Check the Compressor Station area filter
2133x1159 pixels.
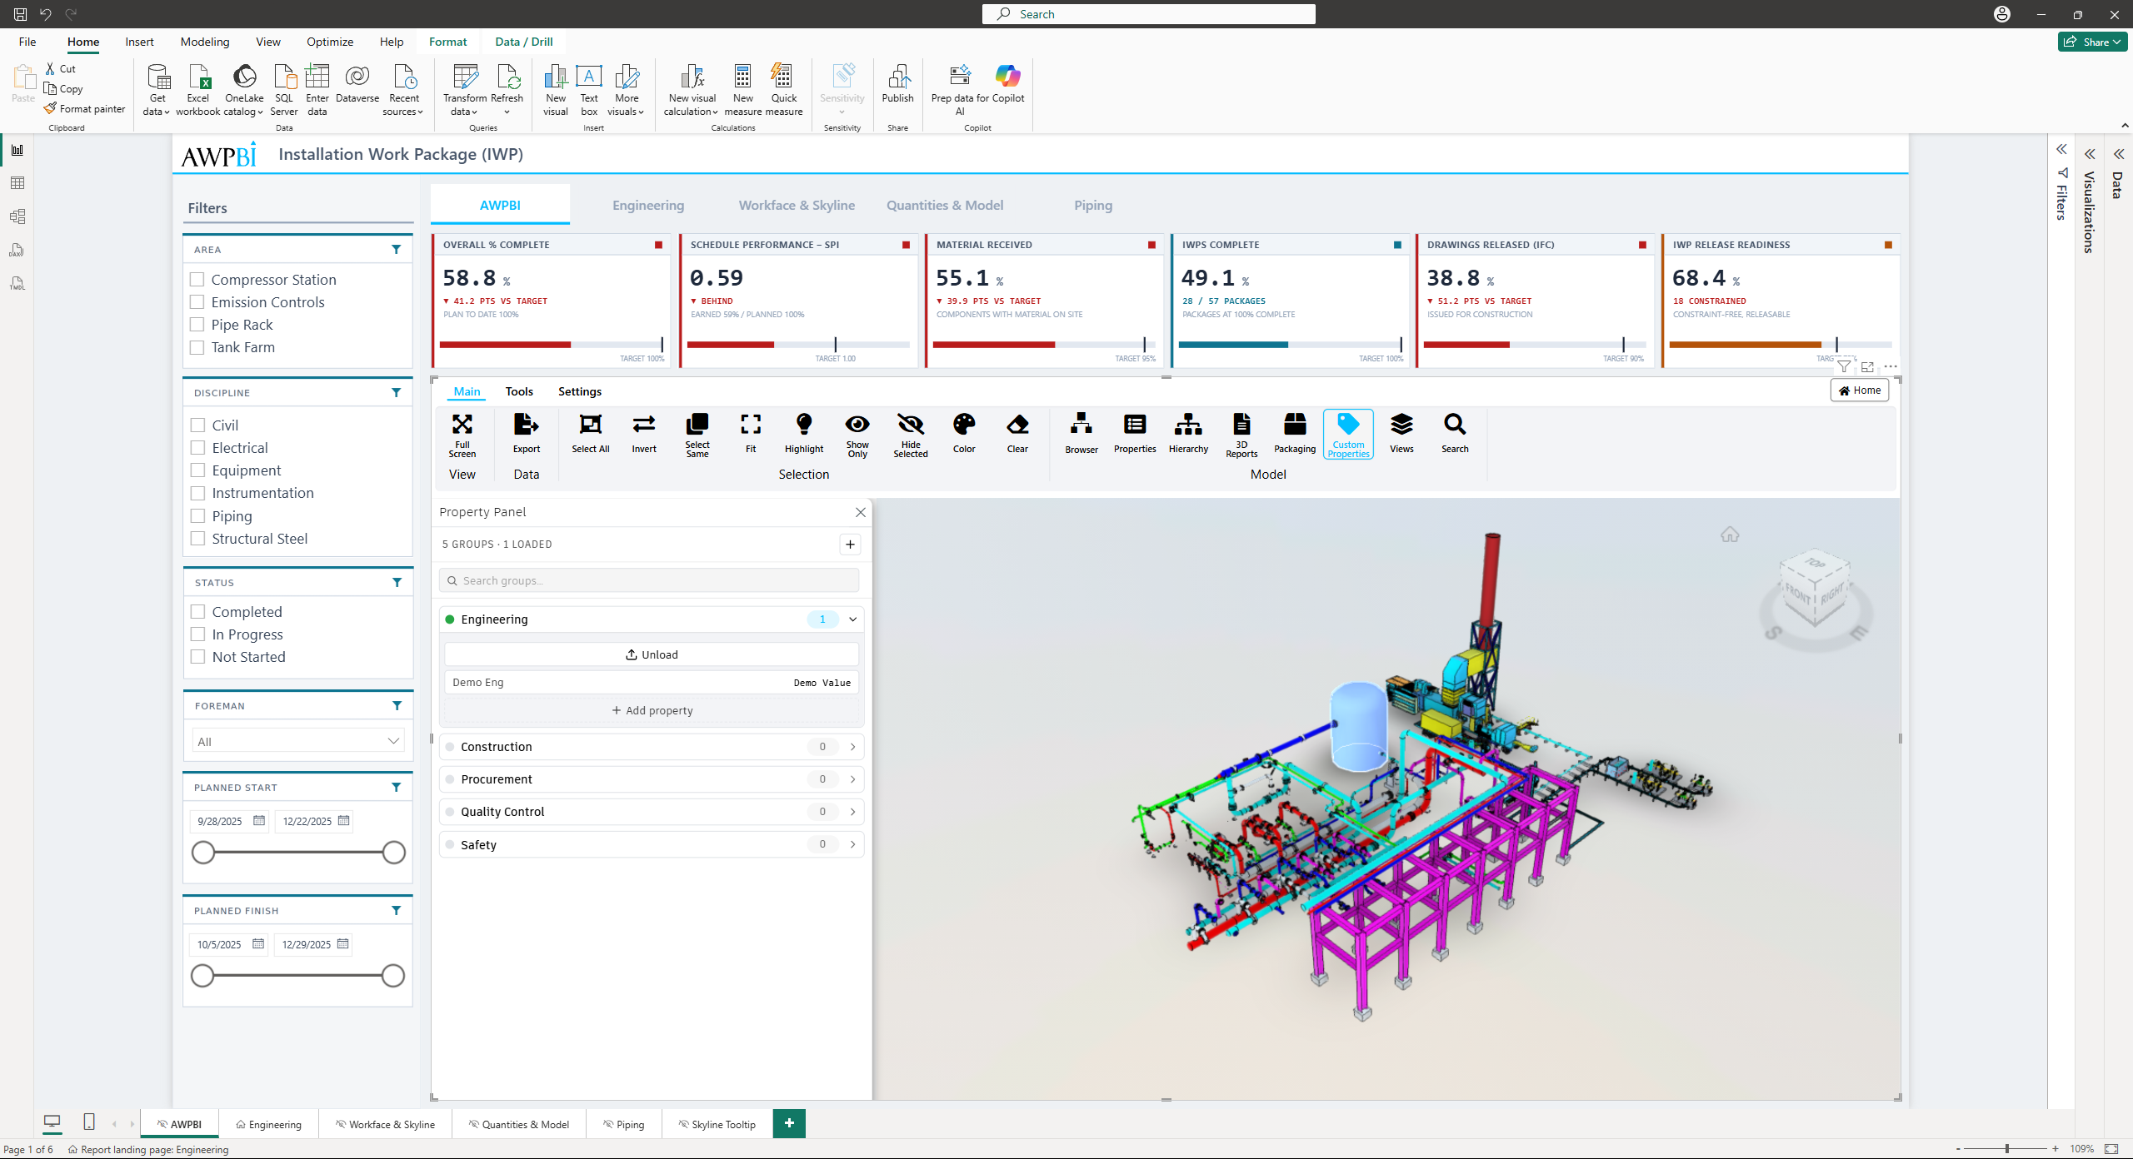tap(197, 280)
